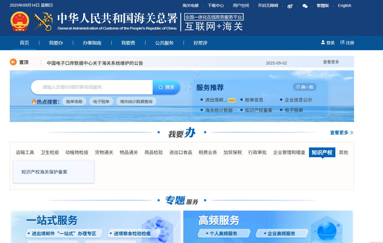
Task: Expand 查看更多 beside 我要办 heading
Action: coord(341,133)
